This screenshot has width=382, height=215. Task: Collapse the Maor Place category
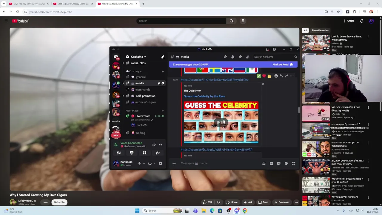coord(133,110)
